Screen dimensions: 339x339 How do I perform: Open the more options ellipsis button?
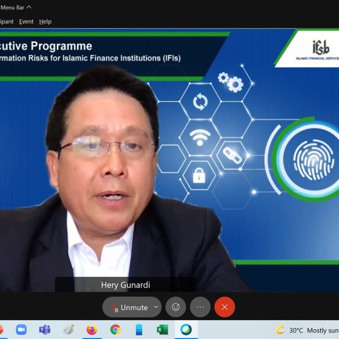pyautogui.click(x=200, y=307)
